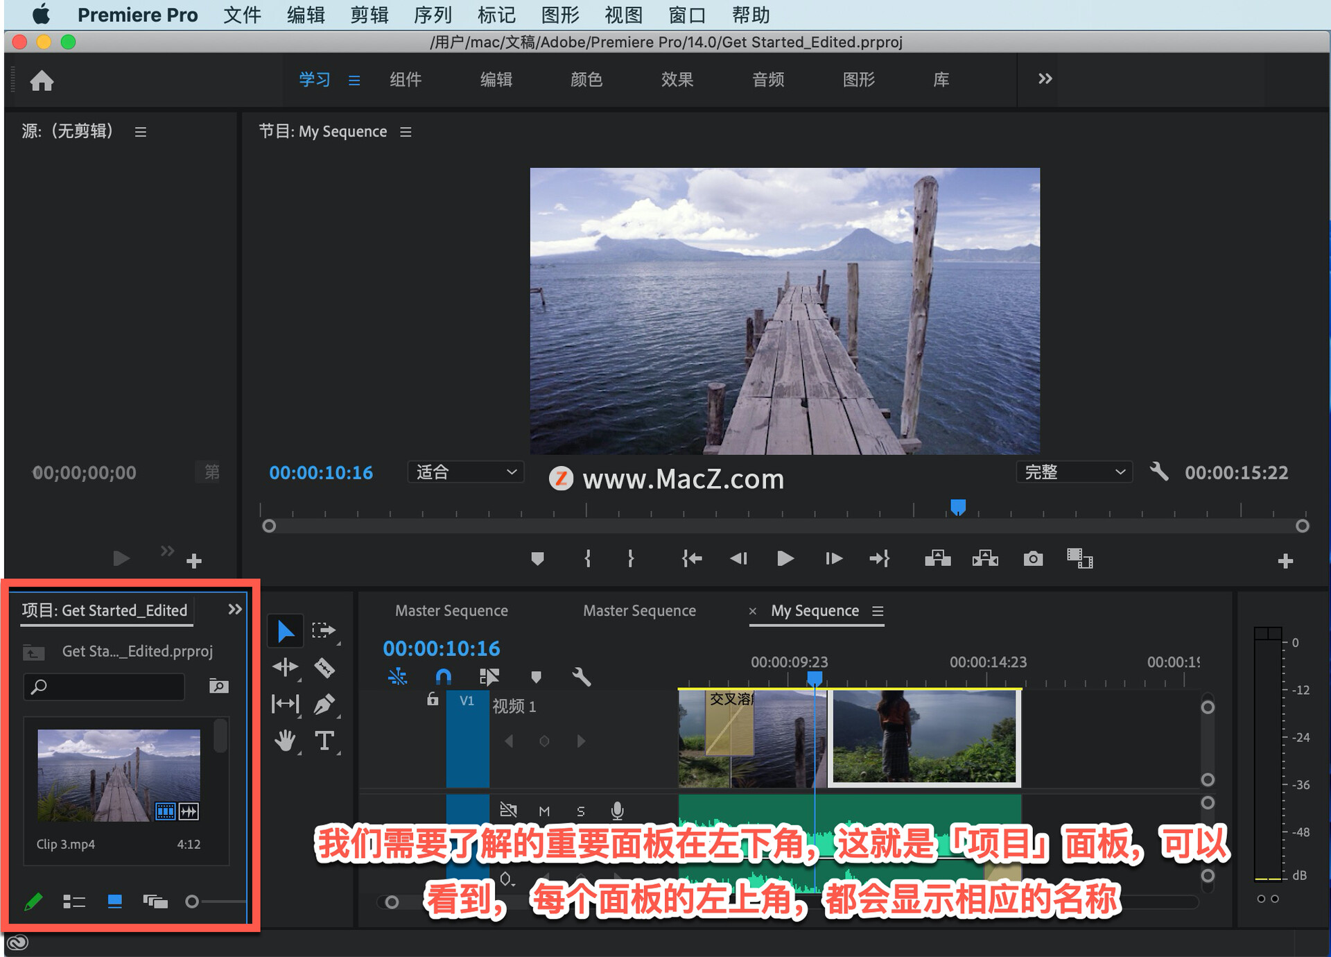Expand workspace overflow chevrons

click(x=1045, y=79)
